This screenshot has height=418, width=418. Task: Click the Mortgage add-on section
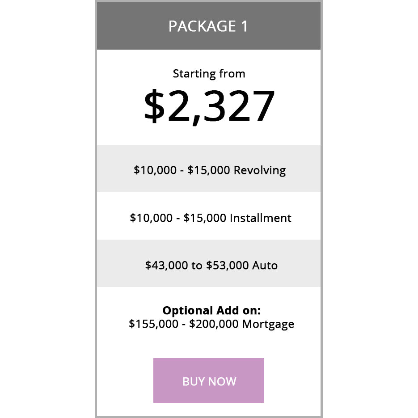[x=209, y=317]
